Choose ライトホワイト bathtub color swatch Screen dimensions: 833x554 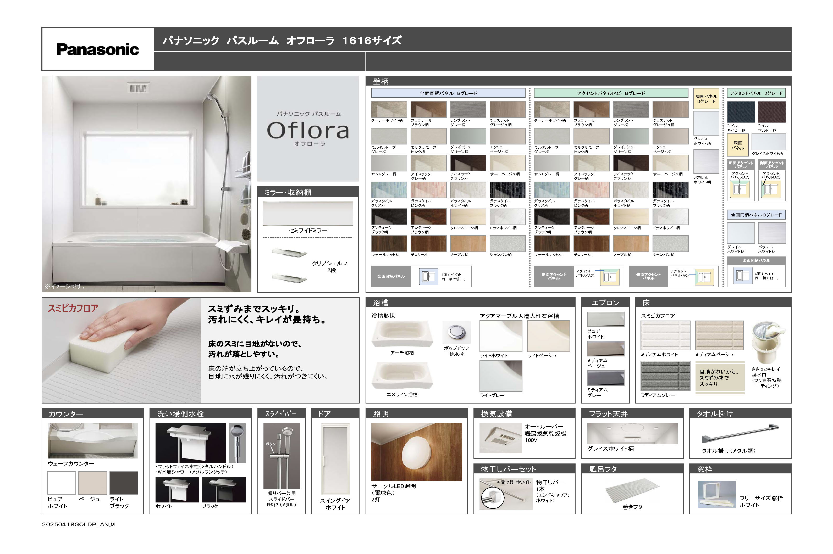[501, 336]
